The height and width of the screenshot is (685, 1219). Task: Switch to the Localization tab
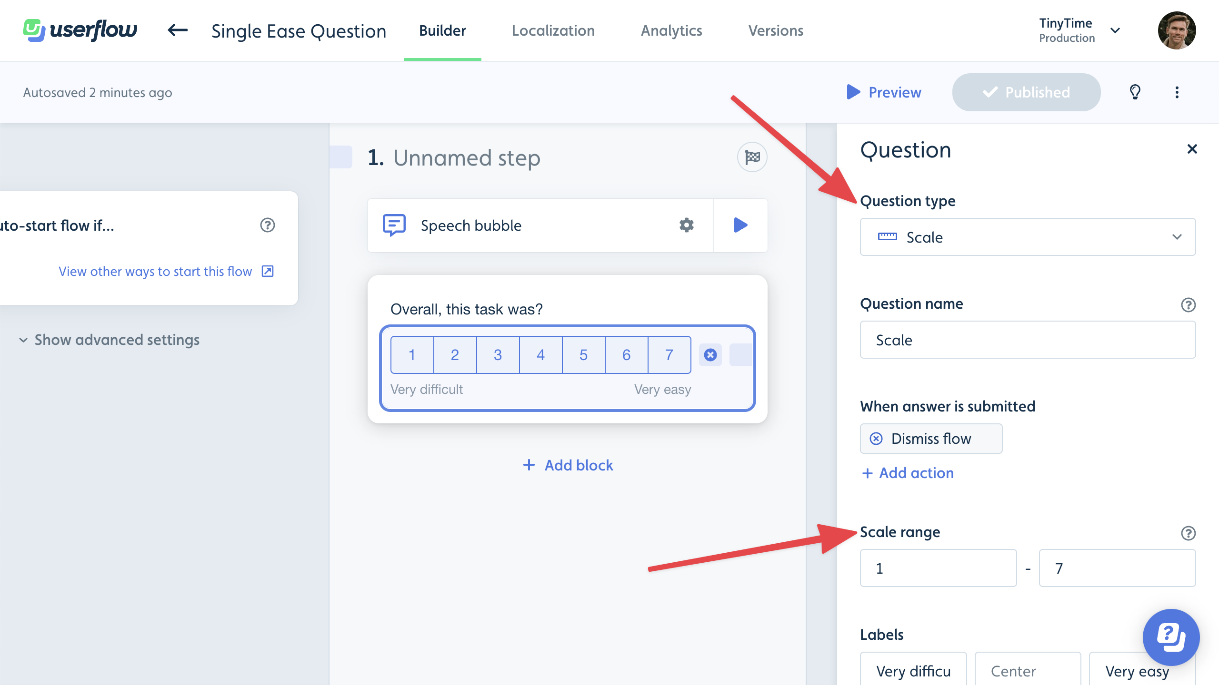click(553, 30)
